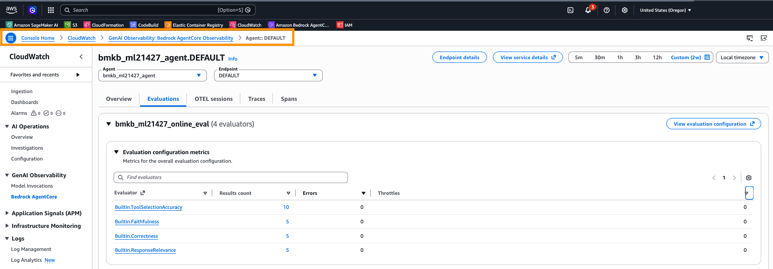Go to the next evaluators page arrow
This screenshot has width=773, height=269.
[x=734, y=178]
